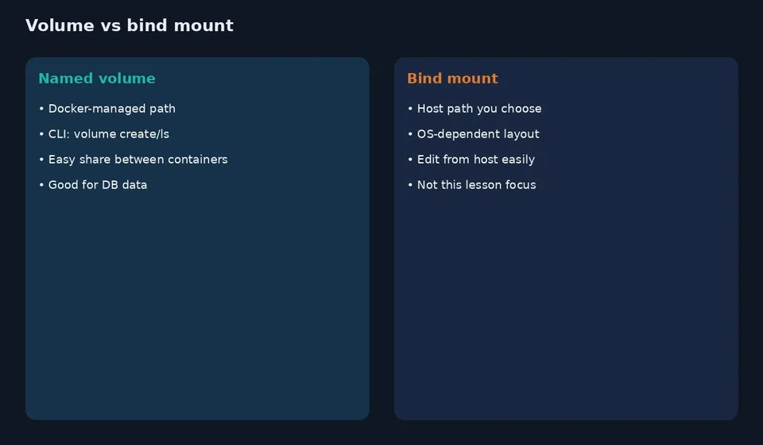The width and height of the screenshot is (763, 445).
Task: Click the 'Edit from host easily' bullet
Action: point(471,160)
